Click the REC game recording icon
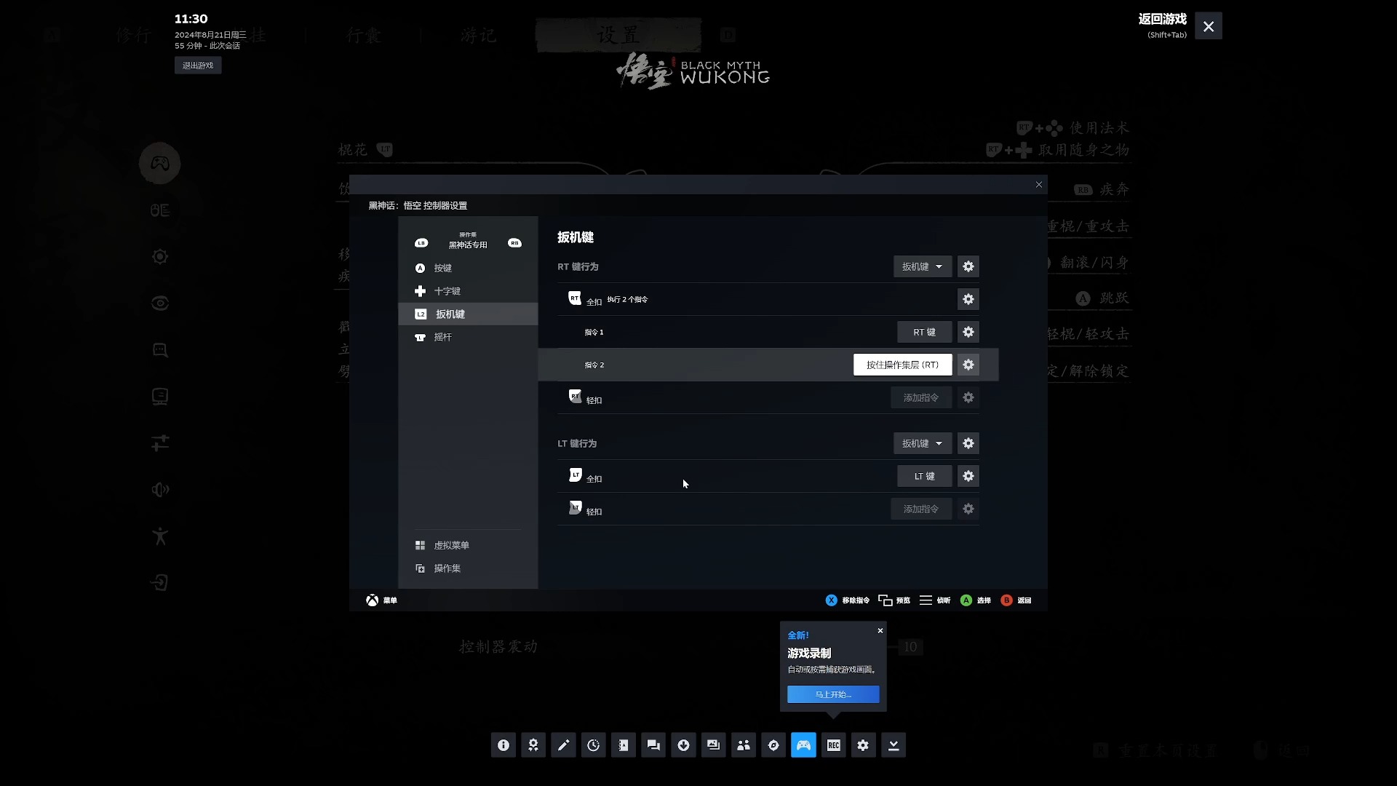 [x=833, y=745]
